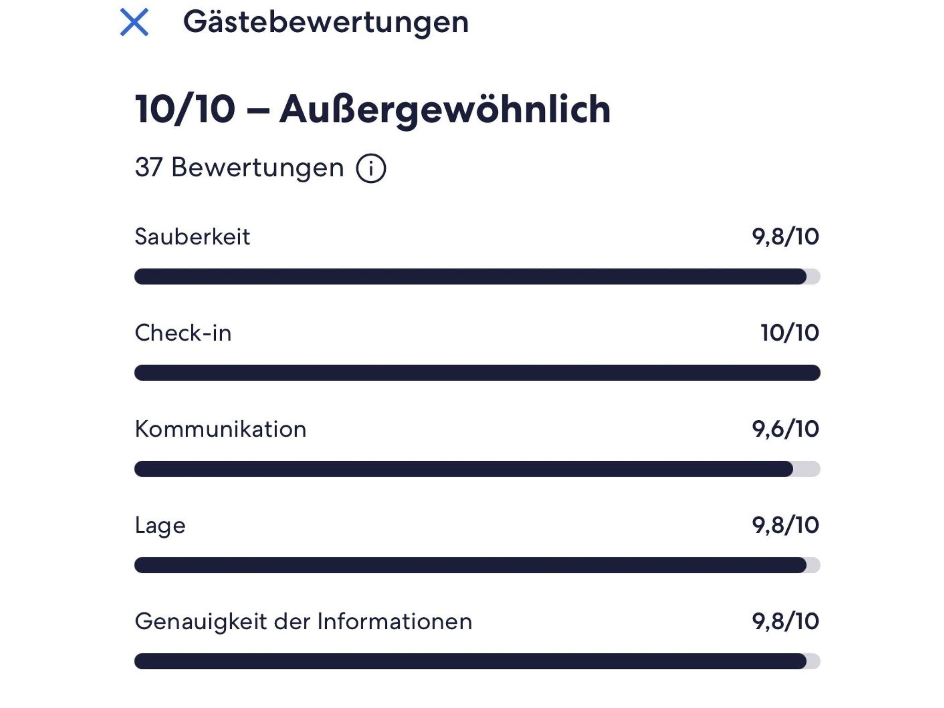The width and height of the screenshot is (944, 708).
Task: Click the 37 Bewertungen review count
Action: click(239, 168)
